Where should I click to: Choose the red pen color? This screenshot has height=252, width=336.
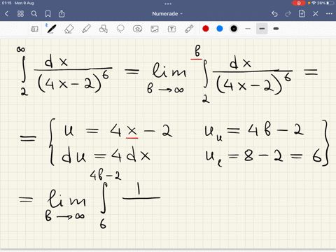[206, 29]
